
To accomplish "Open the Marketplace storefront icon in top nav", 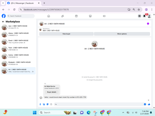I will [90, 16].
